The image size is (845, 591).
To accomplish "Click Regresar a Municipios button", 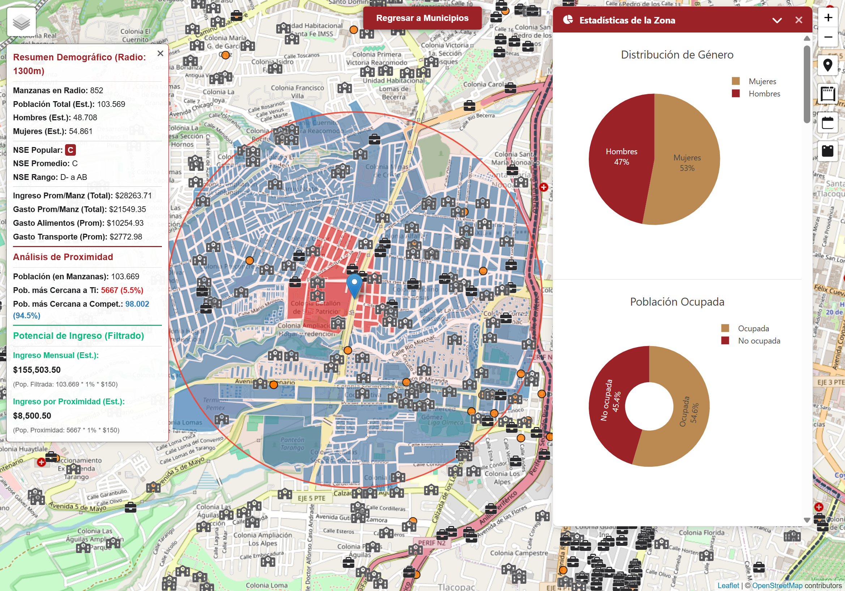I will pos(422,18).
